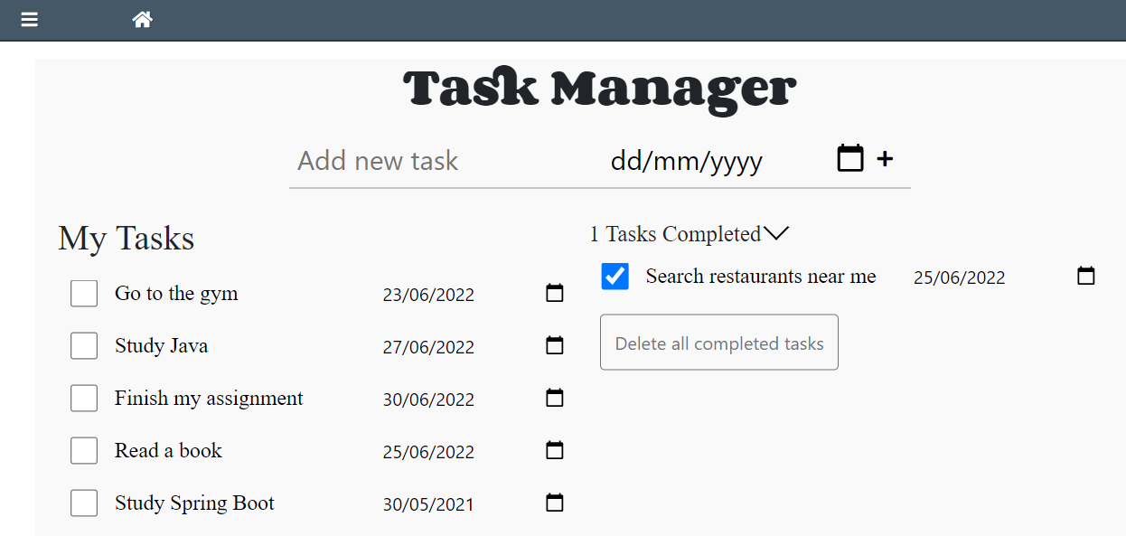The image size is (1126, 536).
Task: Mark 'Study Java' as completed
Action: (83, 345)
